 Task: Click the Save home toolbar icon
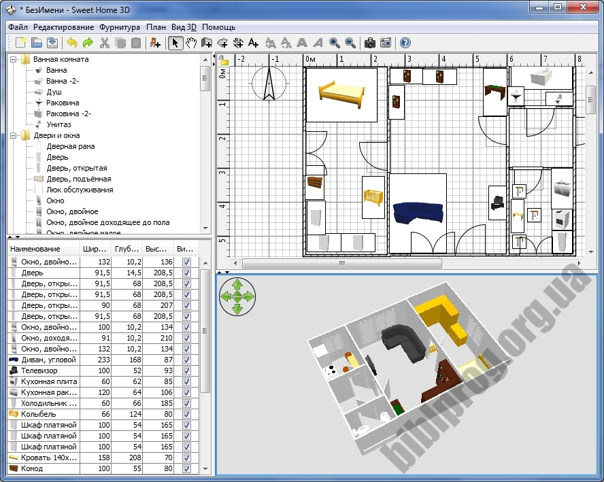pos(52,43)
